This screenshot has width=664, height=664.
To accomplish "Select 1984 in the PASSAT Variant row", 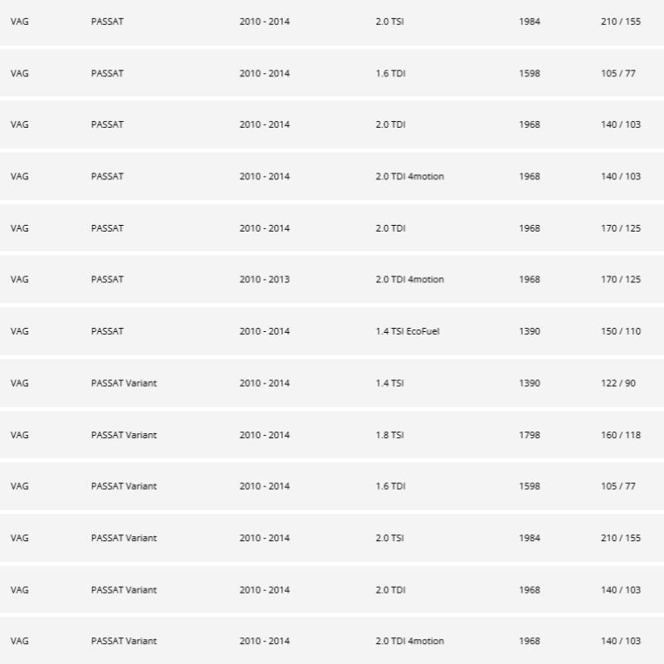I will 530,538.
